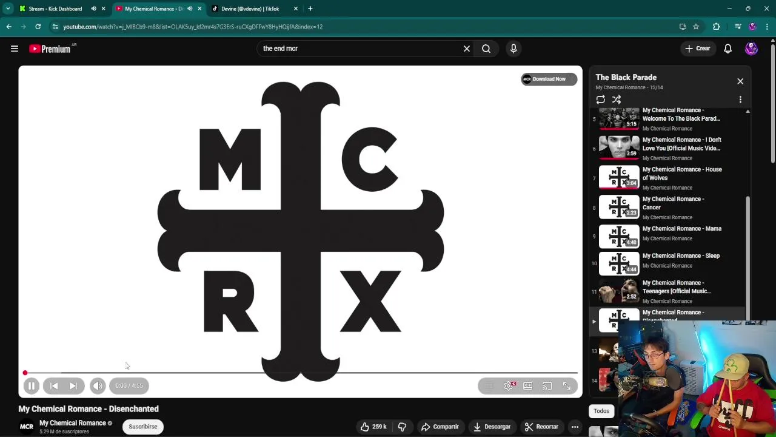Toggle theater mode in the player
This screenshot has width=776, height=437.
tap(528, 385)
